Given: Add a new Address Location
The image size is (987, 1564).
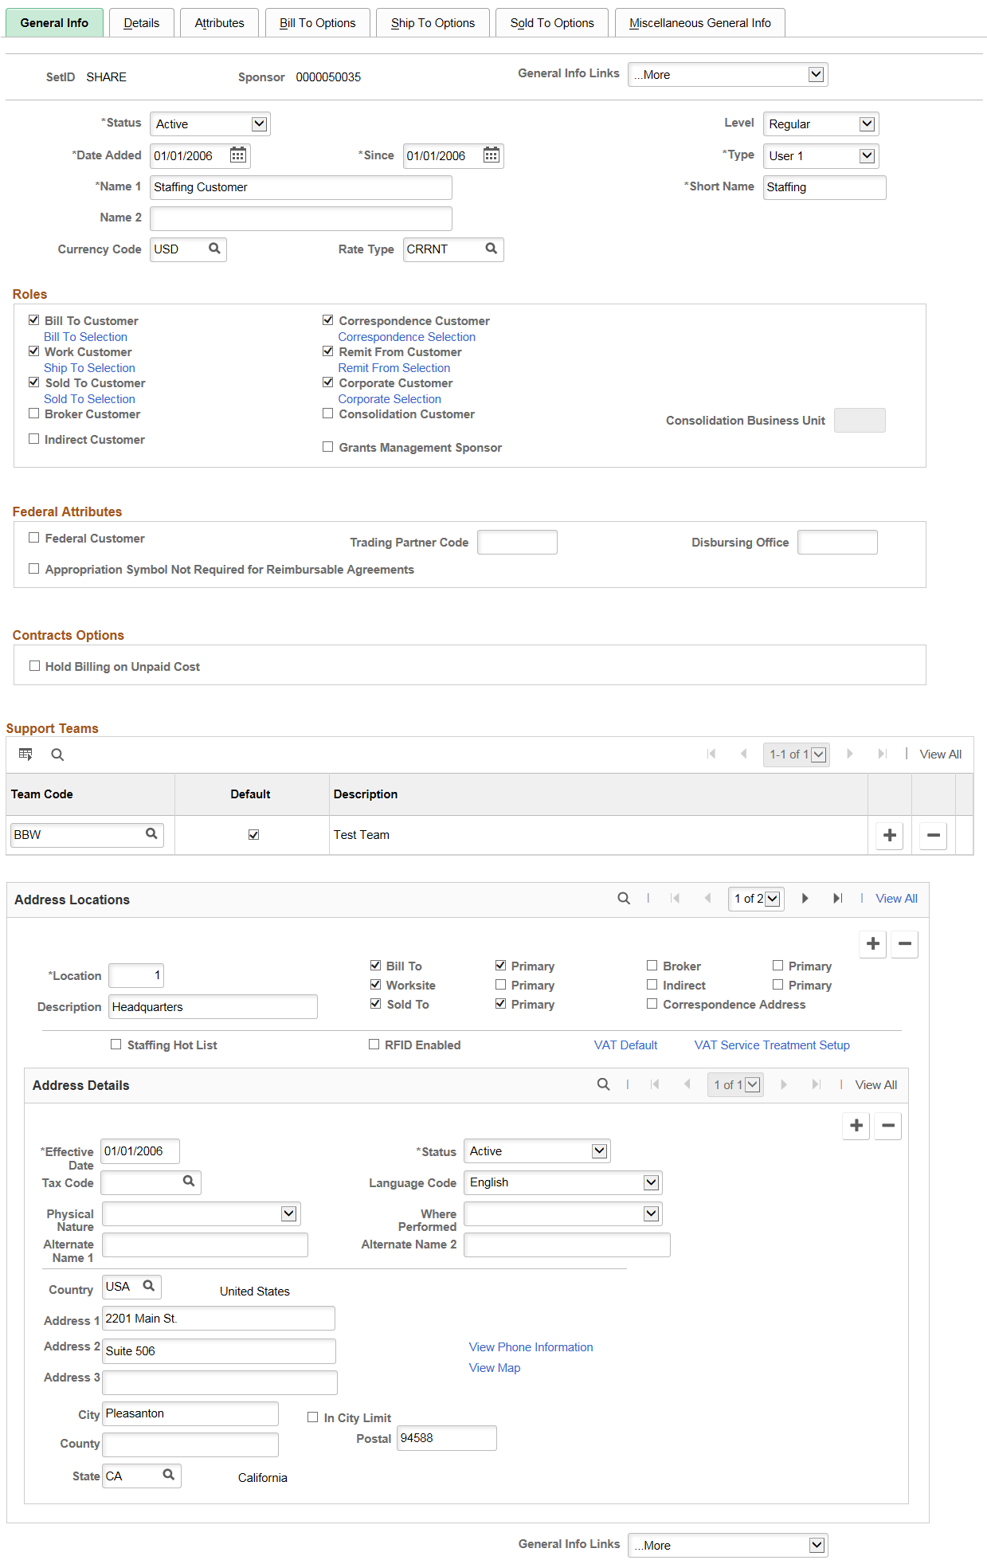Looking at the screenshot, I should pyautogui.click(x=873, y=944).
